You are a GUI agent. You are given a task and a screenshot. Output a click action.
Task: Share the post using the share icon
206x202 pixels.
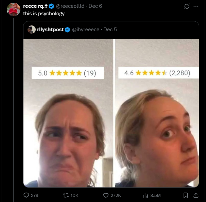[195, 195]
